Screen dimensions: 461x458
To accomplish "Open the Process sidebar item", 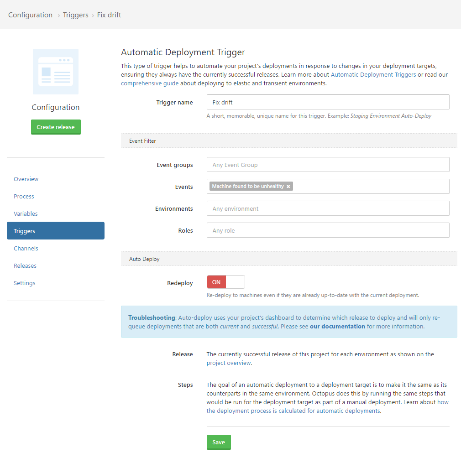I will click(24, 197).
